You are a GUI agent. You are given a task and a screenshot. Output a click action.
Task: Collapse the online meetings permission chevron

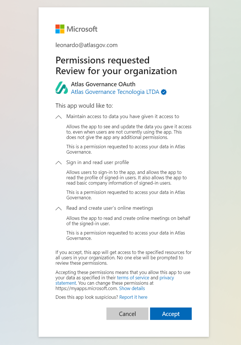pos(59,208)
